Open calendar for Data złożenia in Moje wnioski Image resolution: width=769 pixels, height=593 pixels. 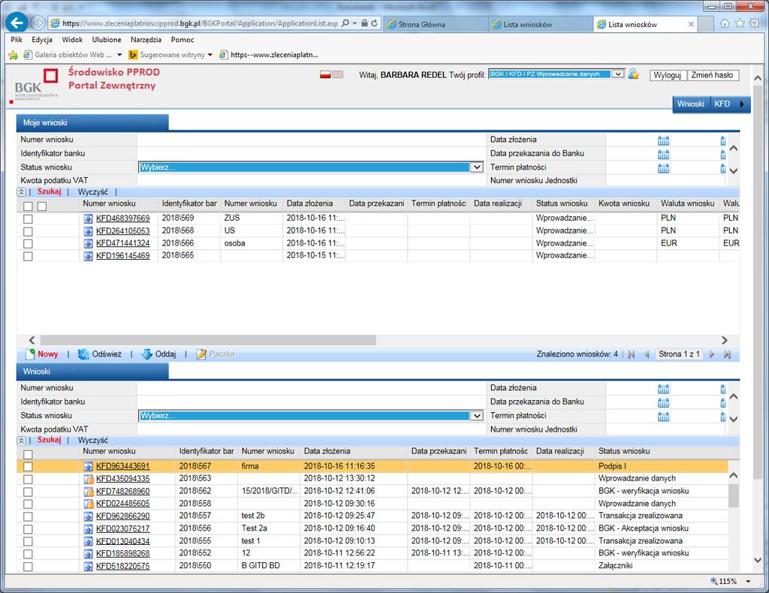[663, 140]
